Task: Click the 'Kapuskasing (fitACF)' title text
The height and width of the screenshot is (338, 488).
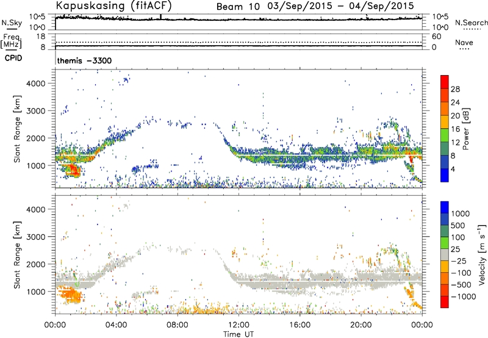Action: click(113, 5)
